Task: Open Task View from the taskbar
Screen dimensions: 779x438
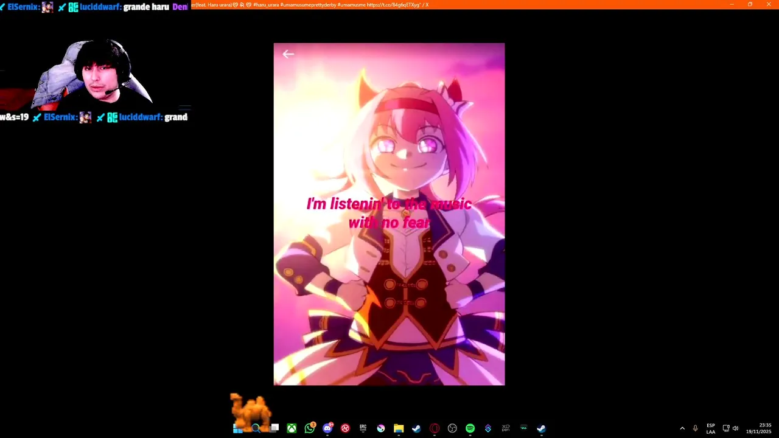Action: 274,428
